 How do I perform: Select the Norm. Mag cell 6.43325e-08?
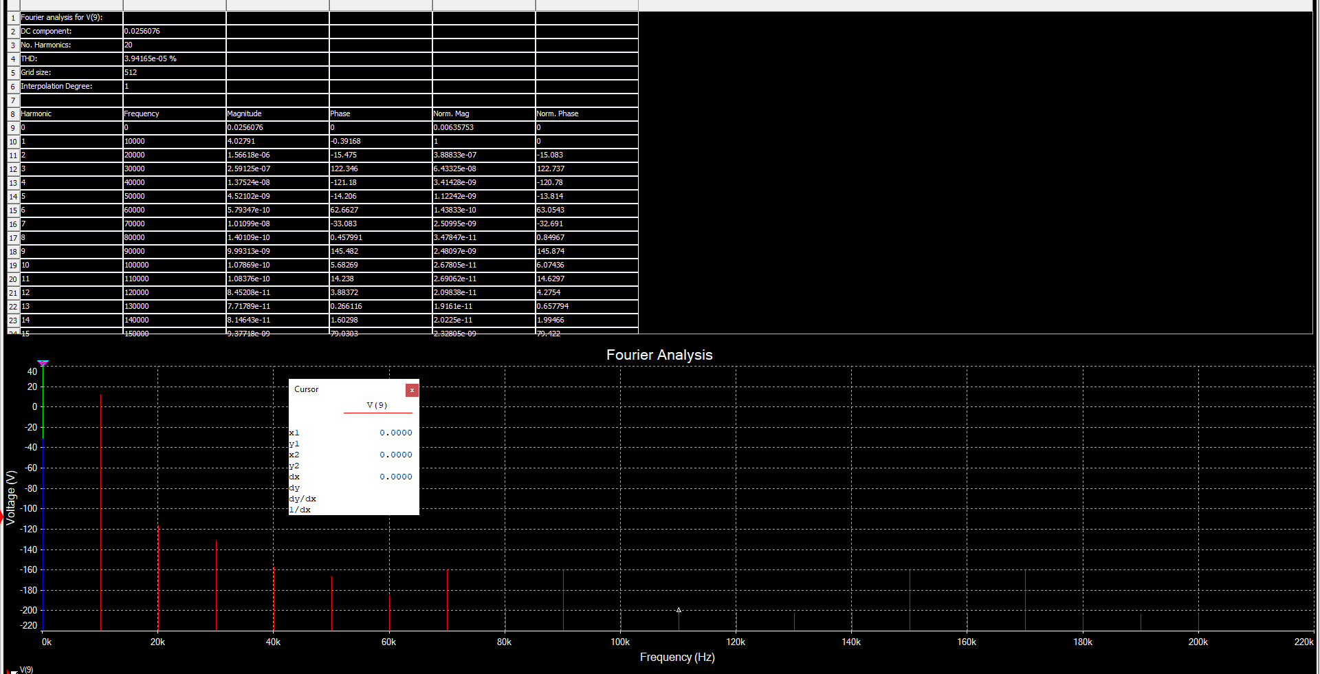484,169
